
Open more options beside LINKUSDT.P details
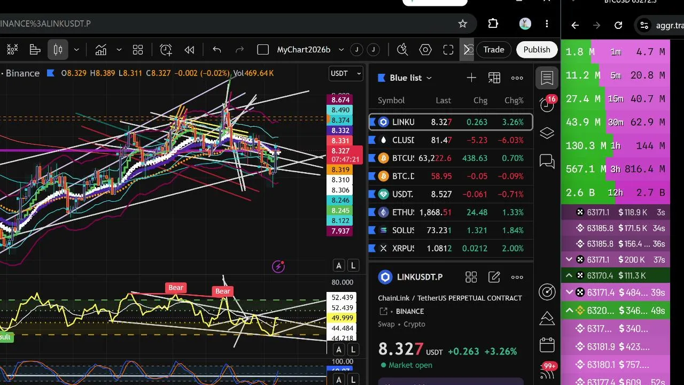[517, 277]
